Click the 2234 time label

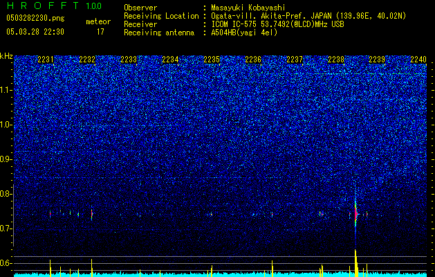pos(170,60)
